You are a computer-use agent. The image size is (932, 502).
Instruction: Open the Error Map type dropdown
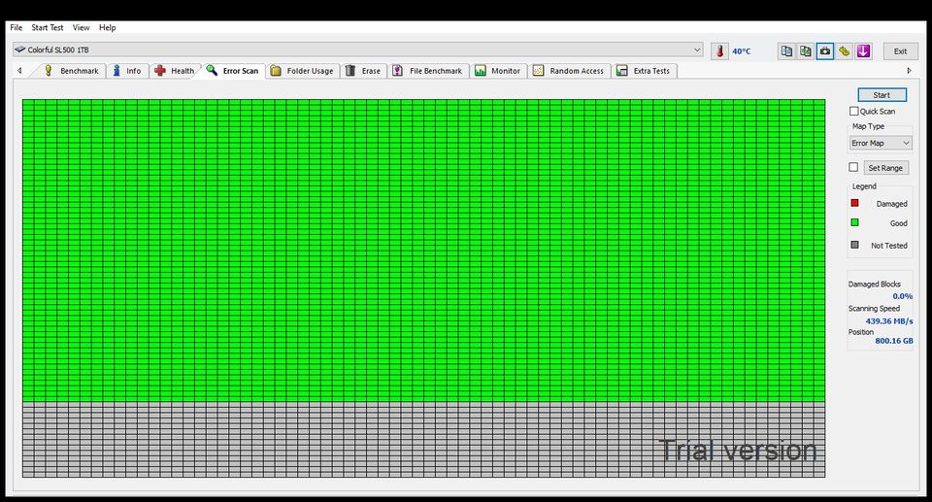[x=881, y=143]
